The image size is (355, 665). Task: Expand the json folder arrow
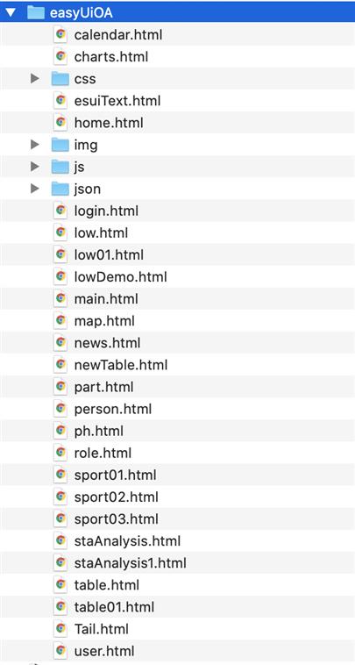click(35, 189)
